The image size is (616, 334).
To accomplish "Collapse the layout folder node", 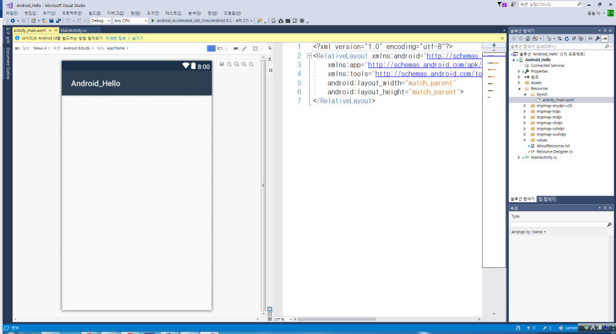I will (x=525, y=94).
